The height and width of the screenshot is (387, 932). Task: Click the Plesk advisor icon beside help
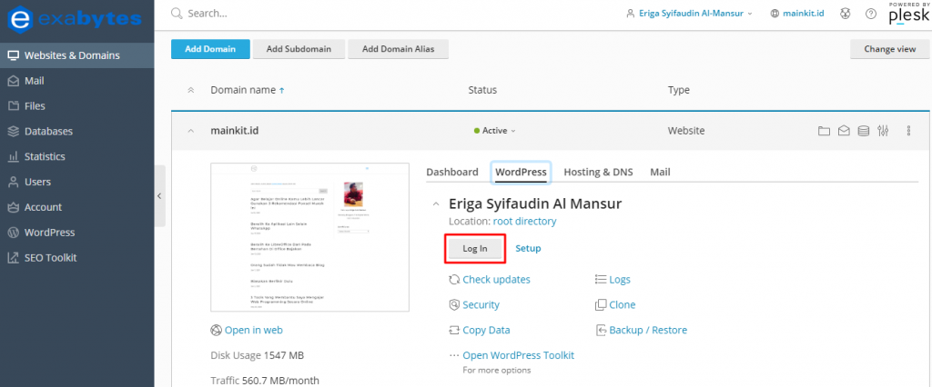[x=845, y=13]
